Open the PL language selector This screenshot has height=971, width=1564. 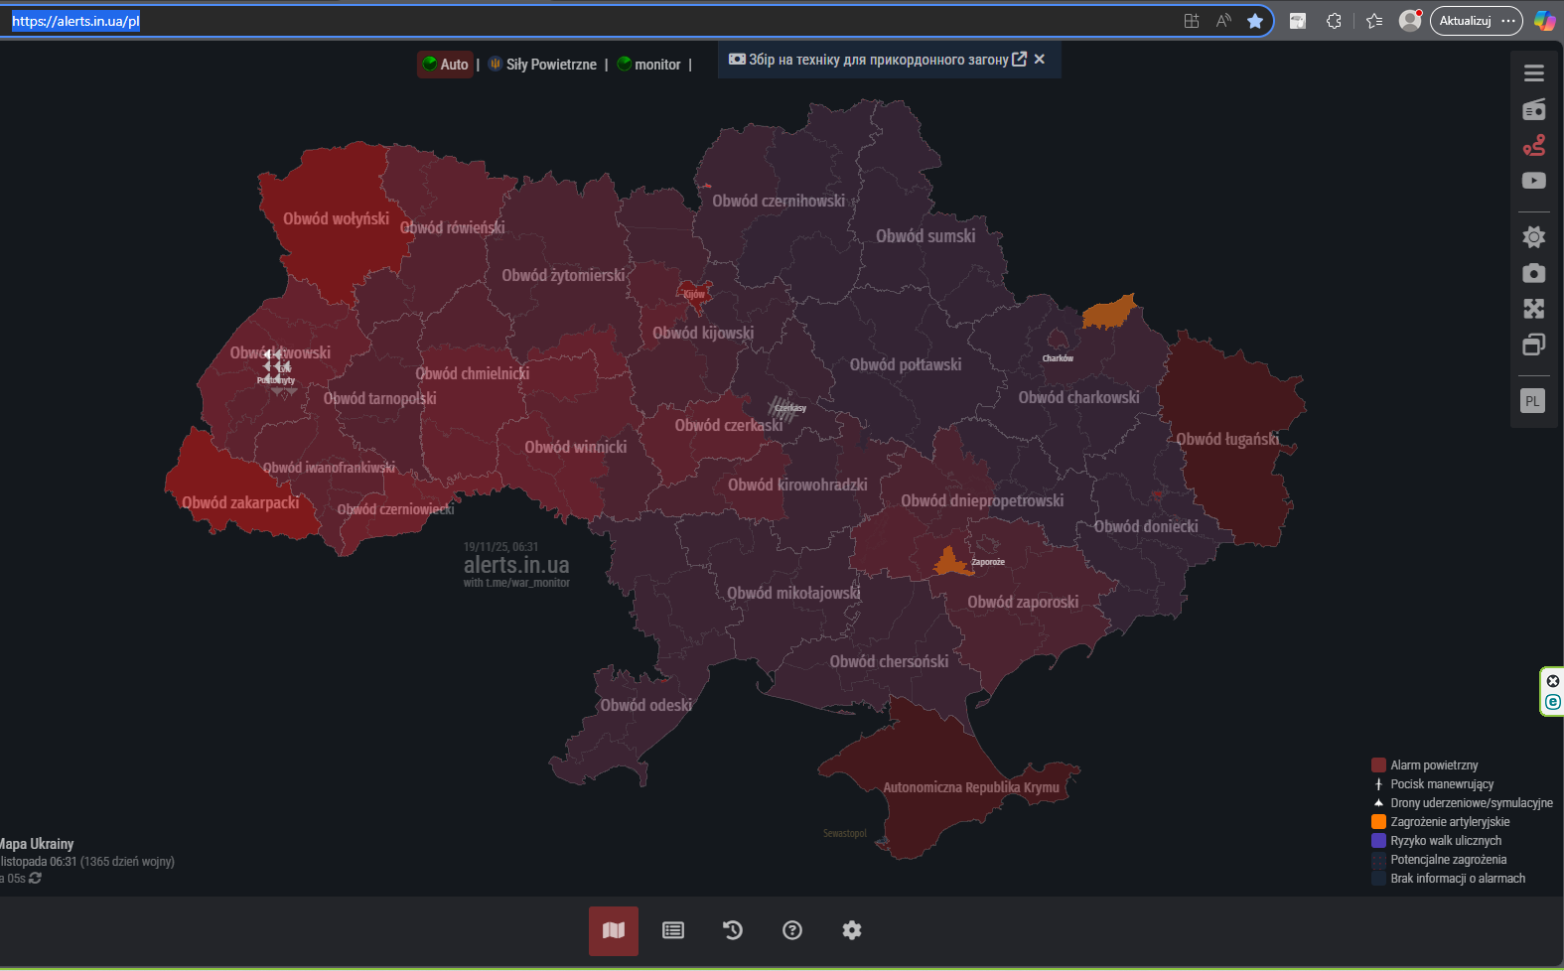pos(1532,401)
